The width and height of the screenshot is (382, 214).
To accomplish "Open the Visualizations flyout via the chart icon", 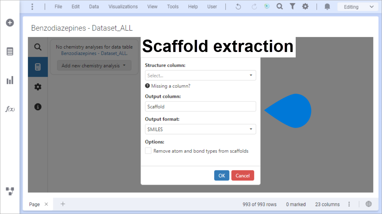I will [x=10, y=80].
